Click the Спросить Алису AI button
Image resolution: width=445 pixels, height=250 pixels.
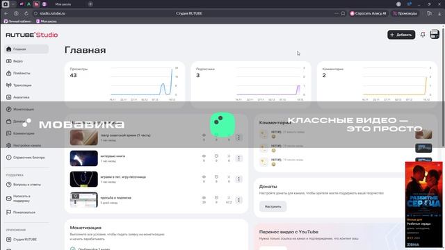click(x=368, y=13)
